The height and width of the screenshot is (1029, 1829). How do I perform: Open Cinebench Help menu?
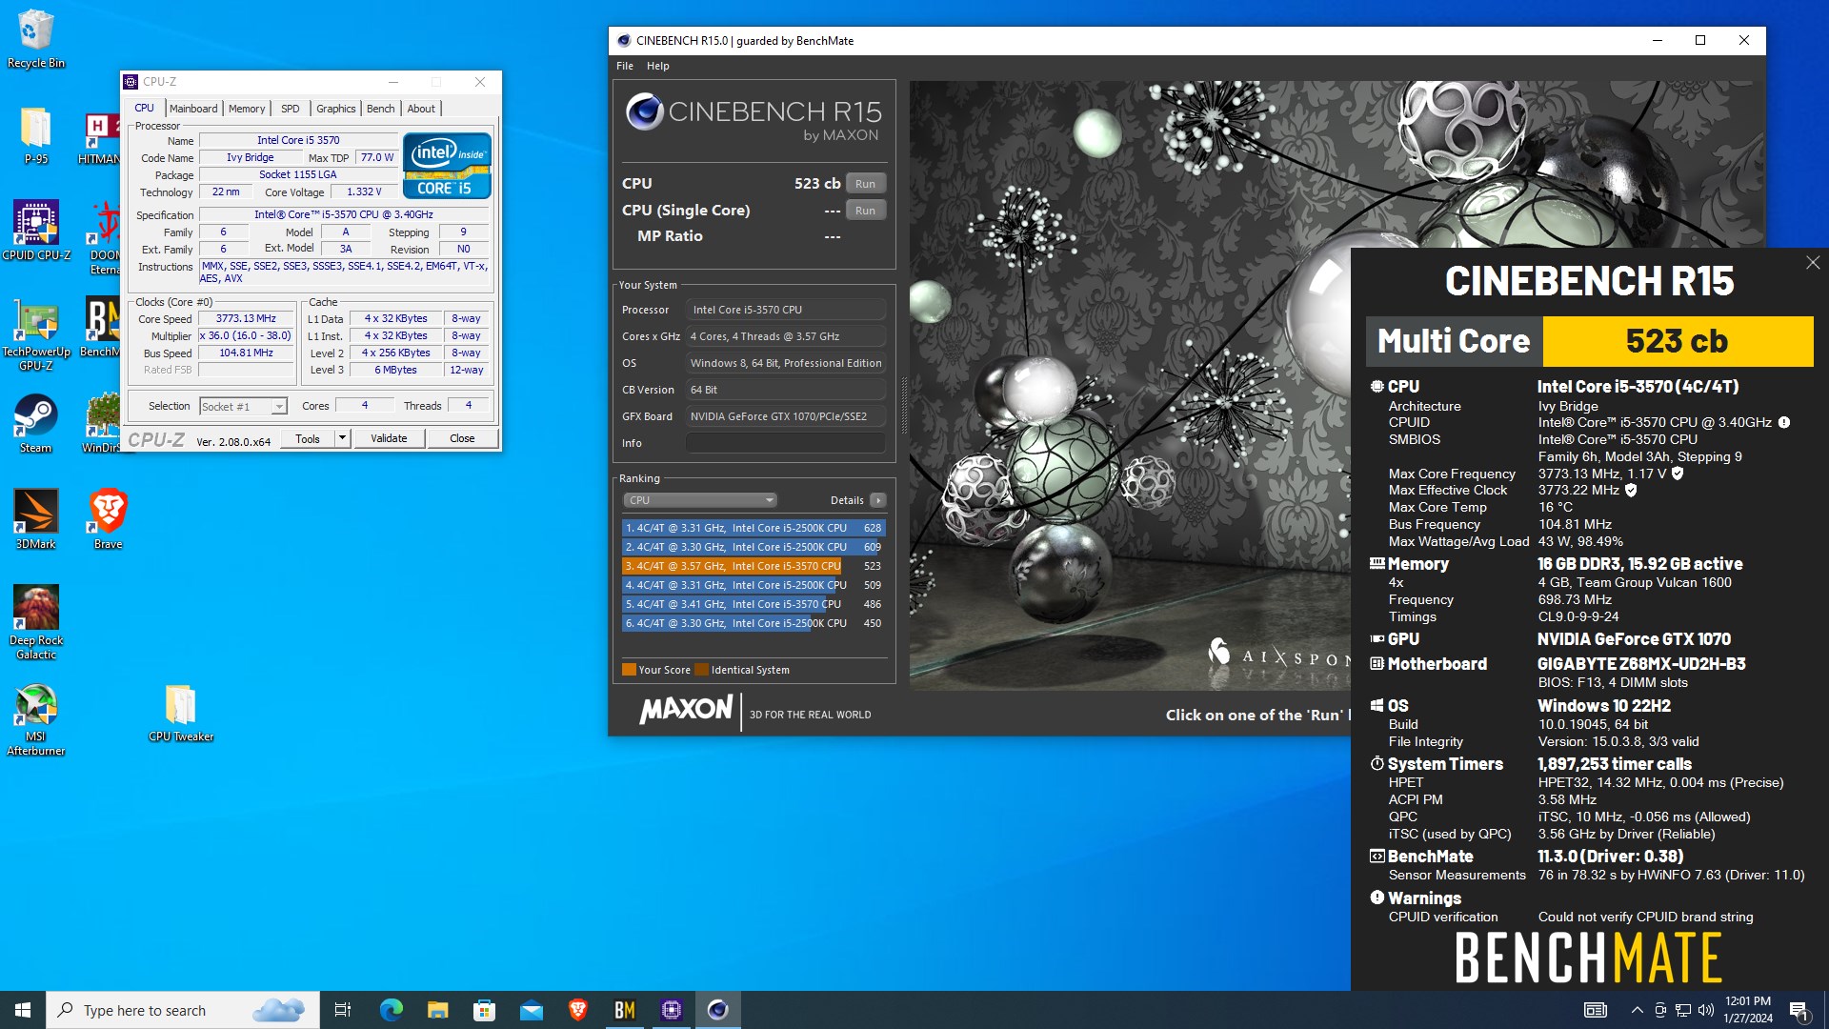coord(657,66)
